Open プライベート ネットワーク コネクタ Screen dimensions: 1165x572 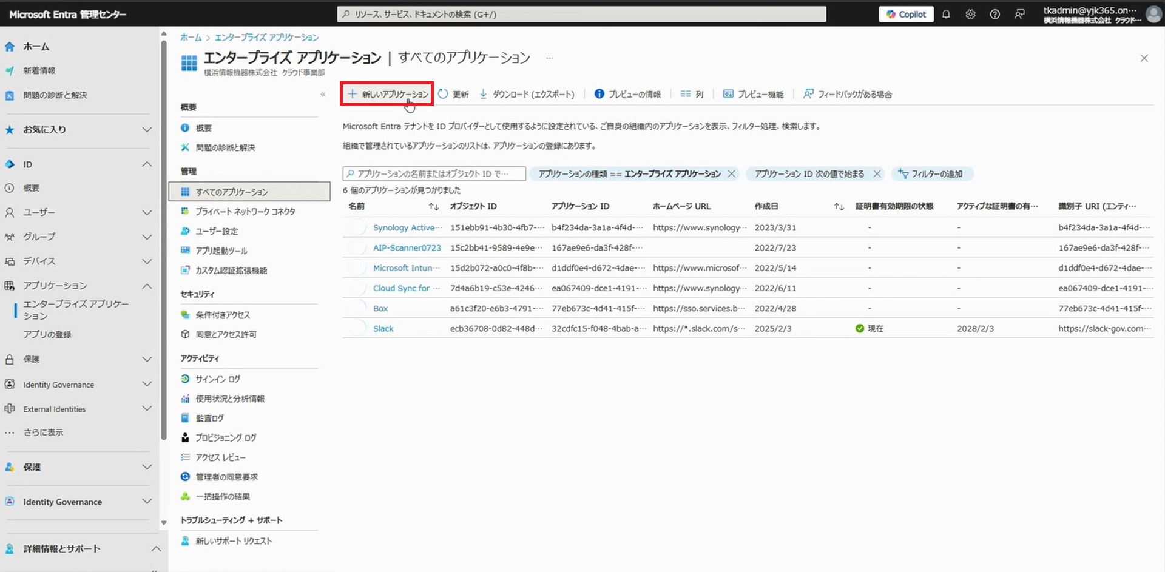(x=245, y=211)
